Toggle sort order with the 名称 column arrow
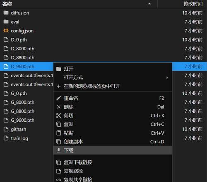Screen dimensions: 207x182 click(x=149, y=4)
